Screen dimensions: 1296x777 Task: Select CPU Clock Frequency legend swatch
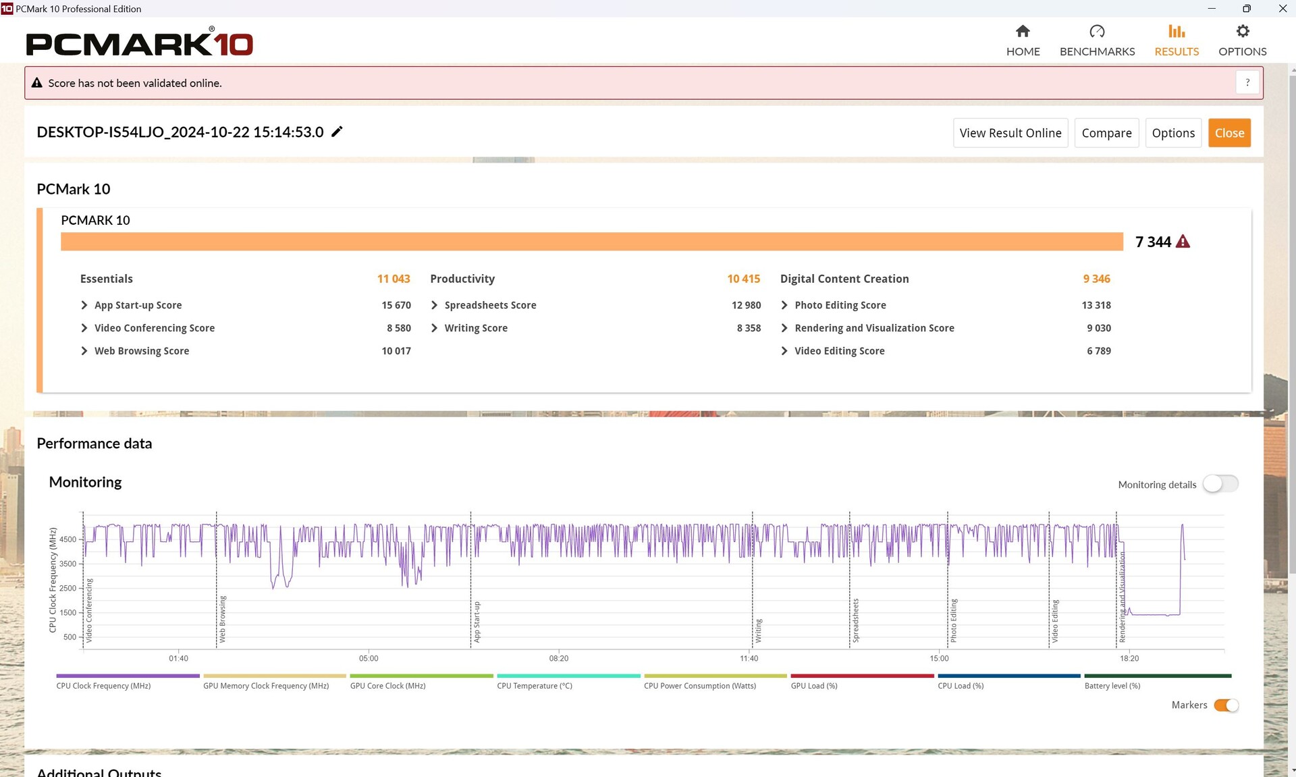click(x=128, y=676)
